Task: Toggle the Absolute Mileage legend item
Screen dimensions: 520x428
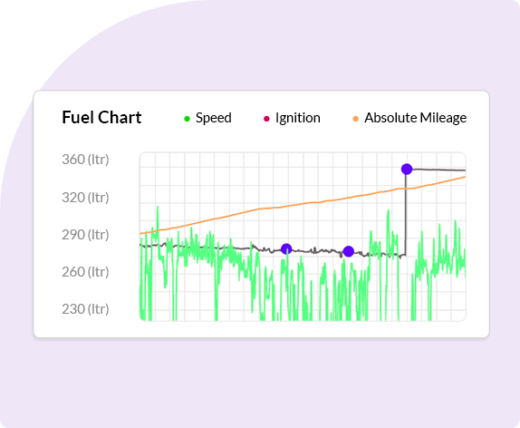Action: [409, 118]
